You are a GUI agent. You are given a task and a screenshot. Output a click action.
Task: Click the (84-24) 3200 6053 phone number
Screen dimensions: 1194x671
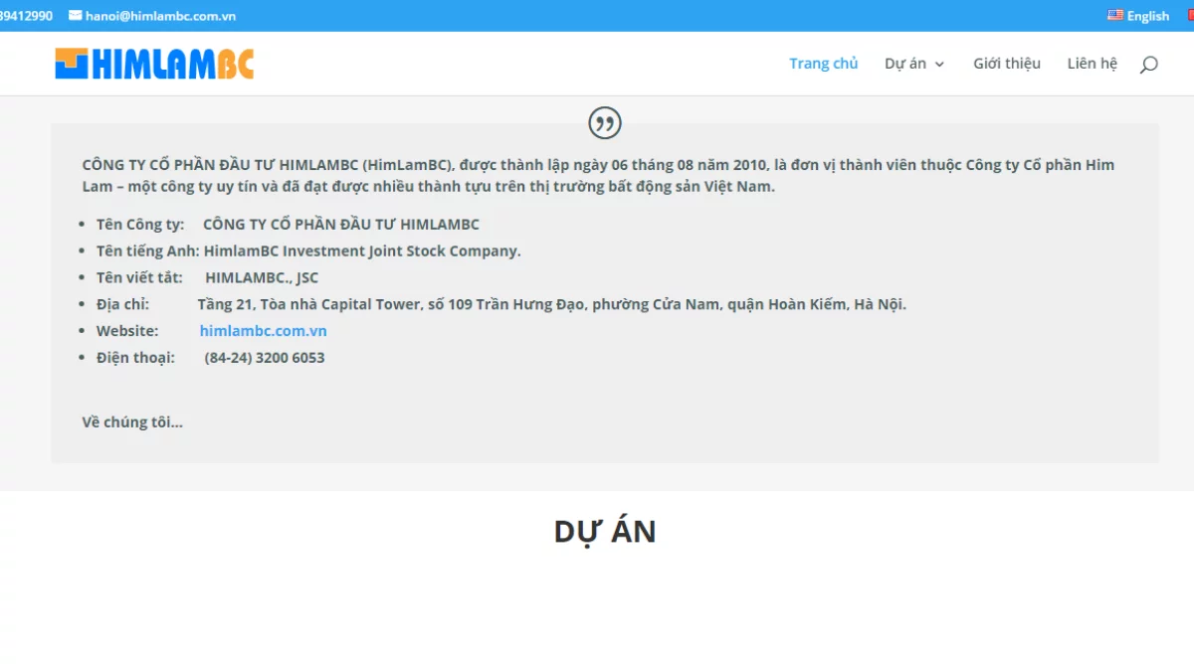(x=264, y=358)
